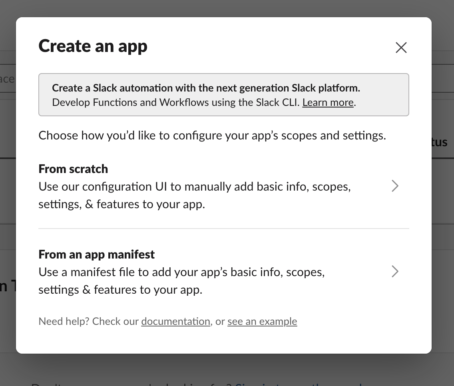Click the dimmed backdrop above the dialog
Screen dimensions: 454x386
point(227,8)
